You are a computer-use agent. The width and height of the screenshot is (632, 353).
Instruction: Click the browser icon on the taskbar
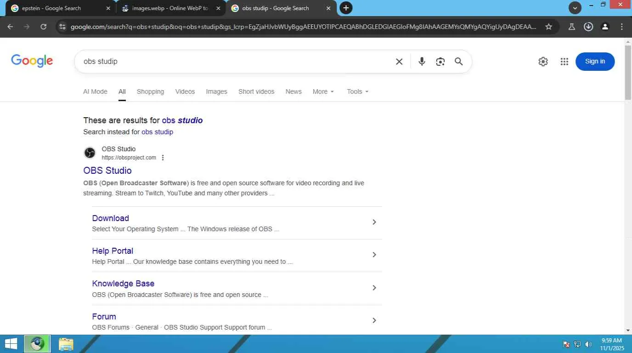pyautogui.click(x=37, y=344)
